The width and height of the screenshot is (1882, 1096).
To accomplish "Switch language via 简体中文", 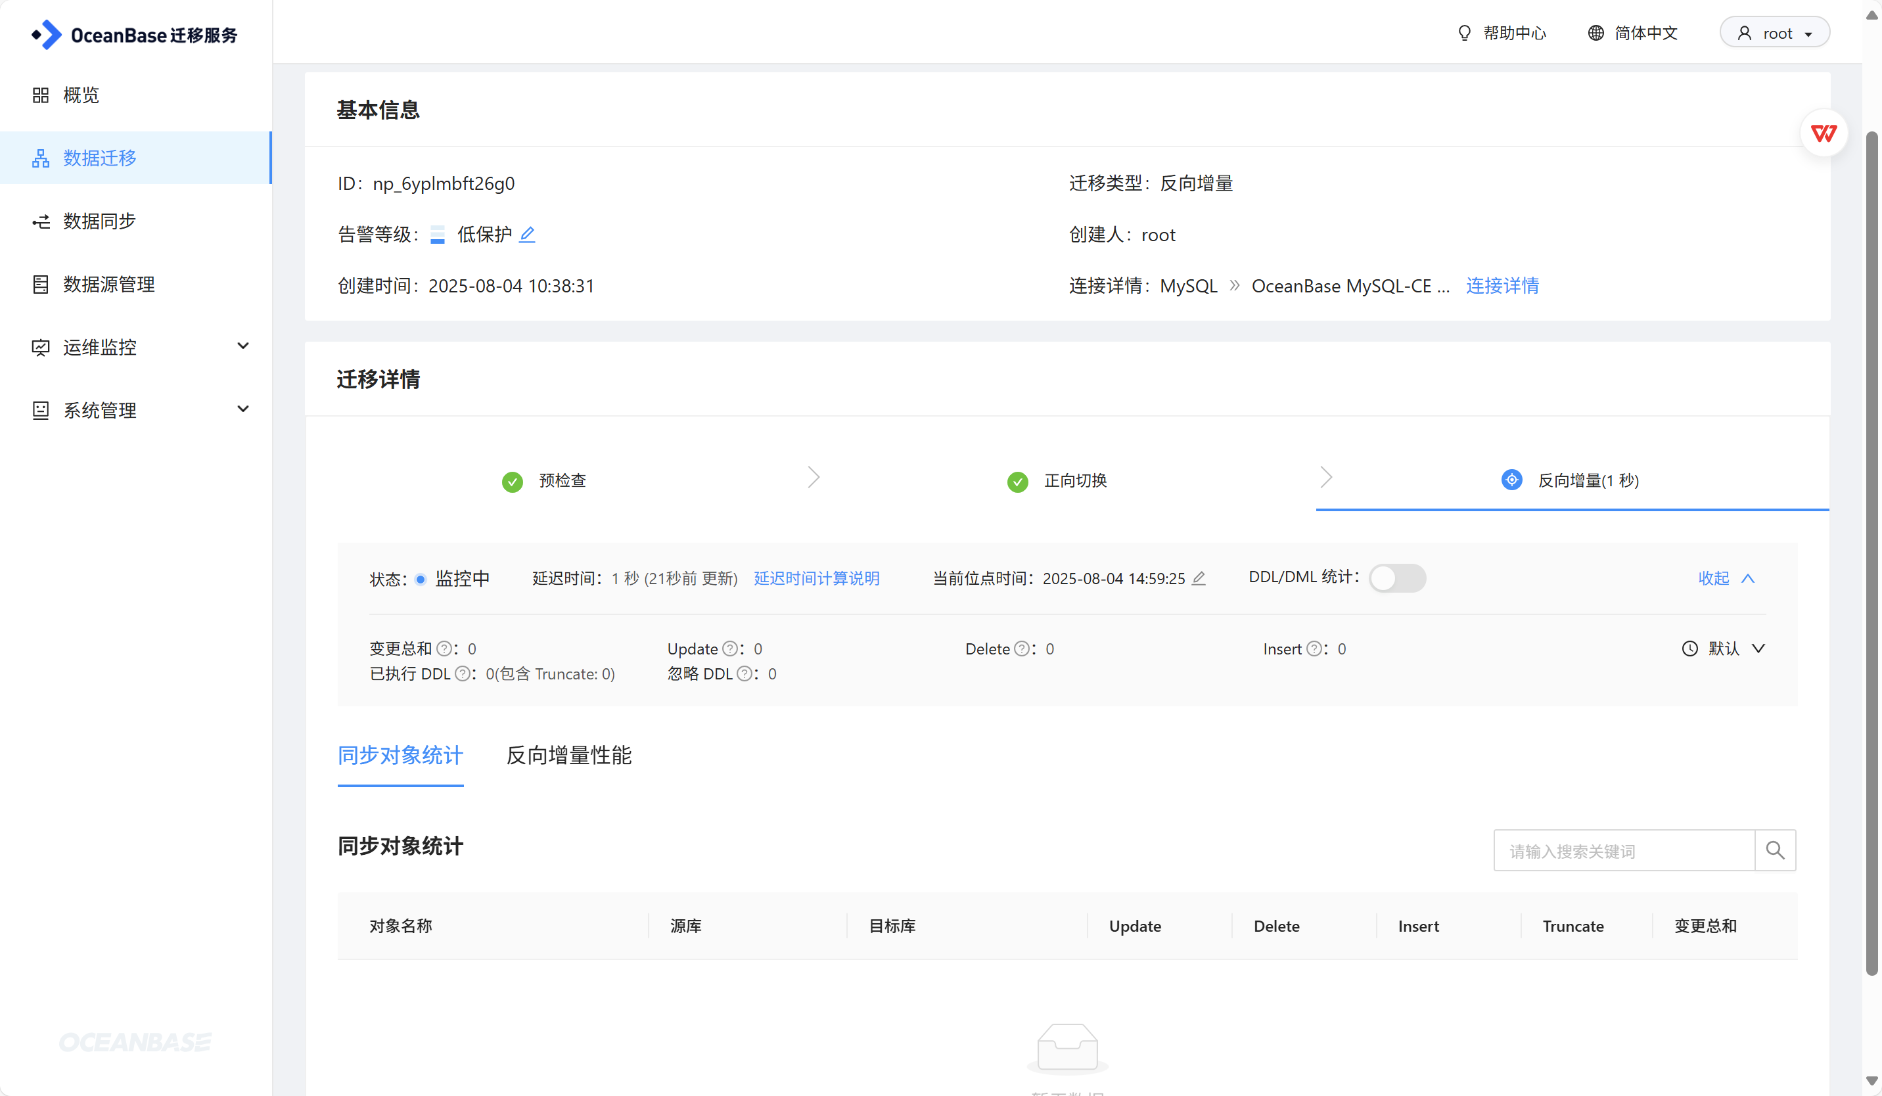I will (1645, 33).
